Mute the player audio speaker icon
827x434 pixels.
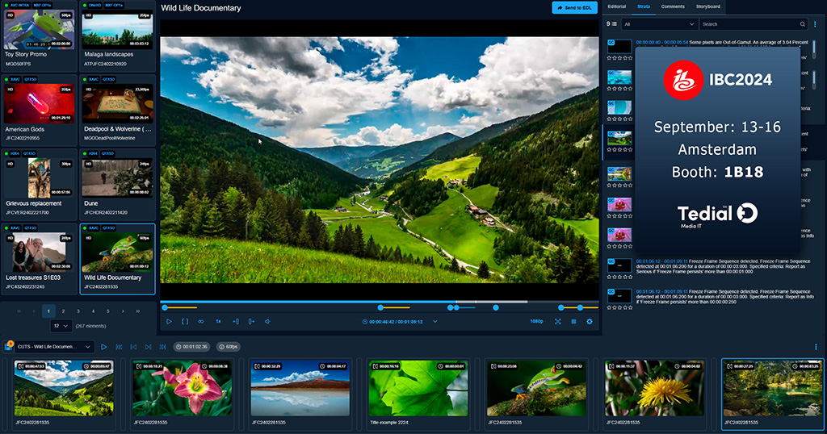pos(267,321)
